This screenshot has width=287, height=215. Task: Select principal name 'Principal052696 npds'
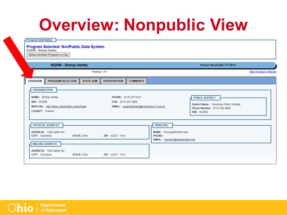(176, 132)
